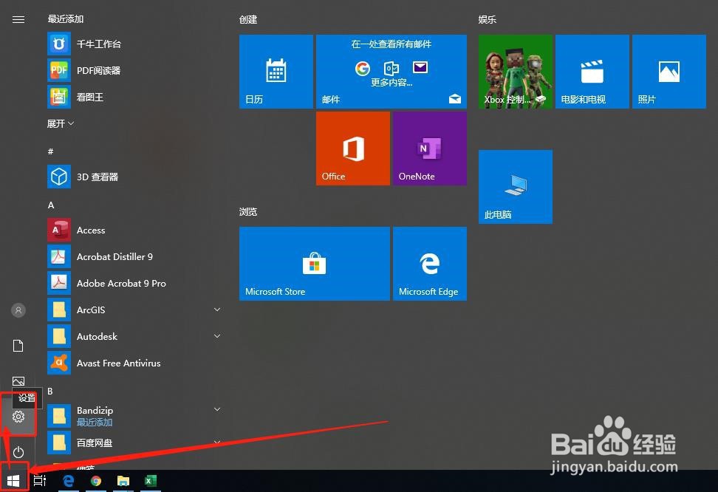Click the 设置 (Settings) gear icon

click(18, 417)
